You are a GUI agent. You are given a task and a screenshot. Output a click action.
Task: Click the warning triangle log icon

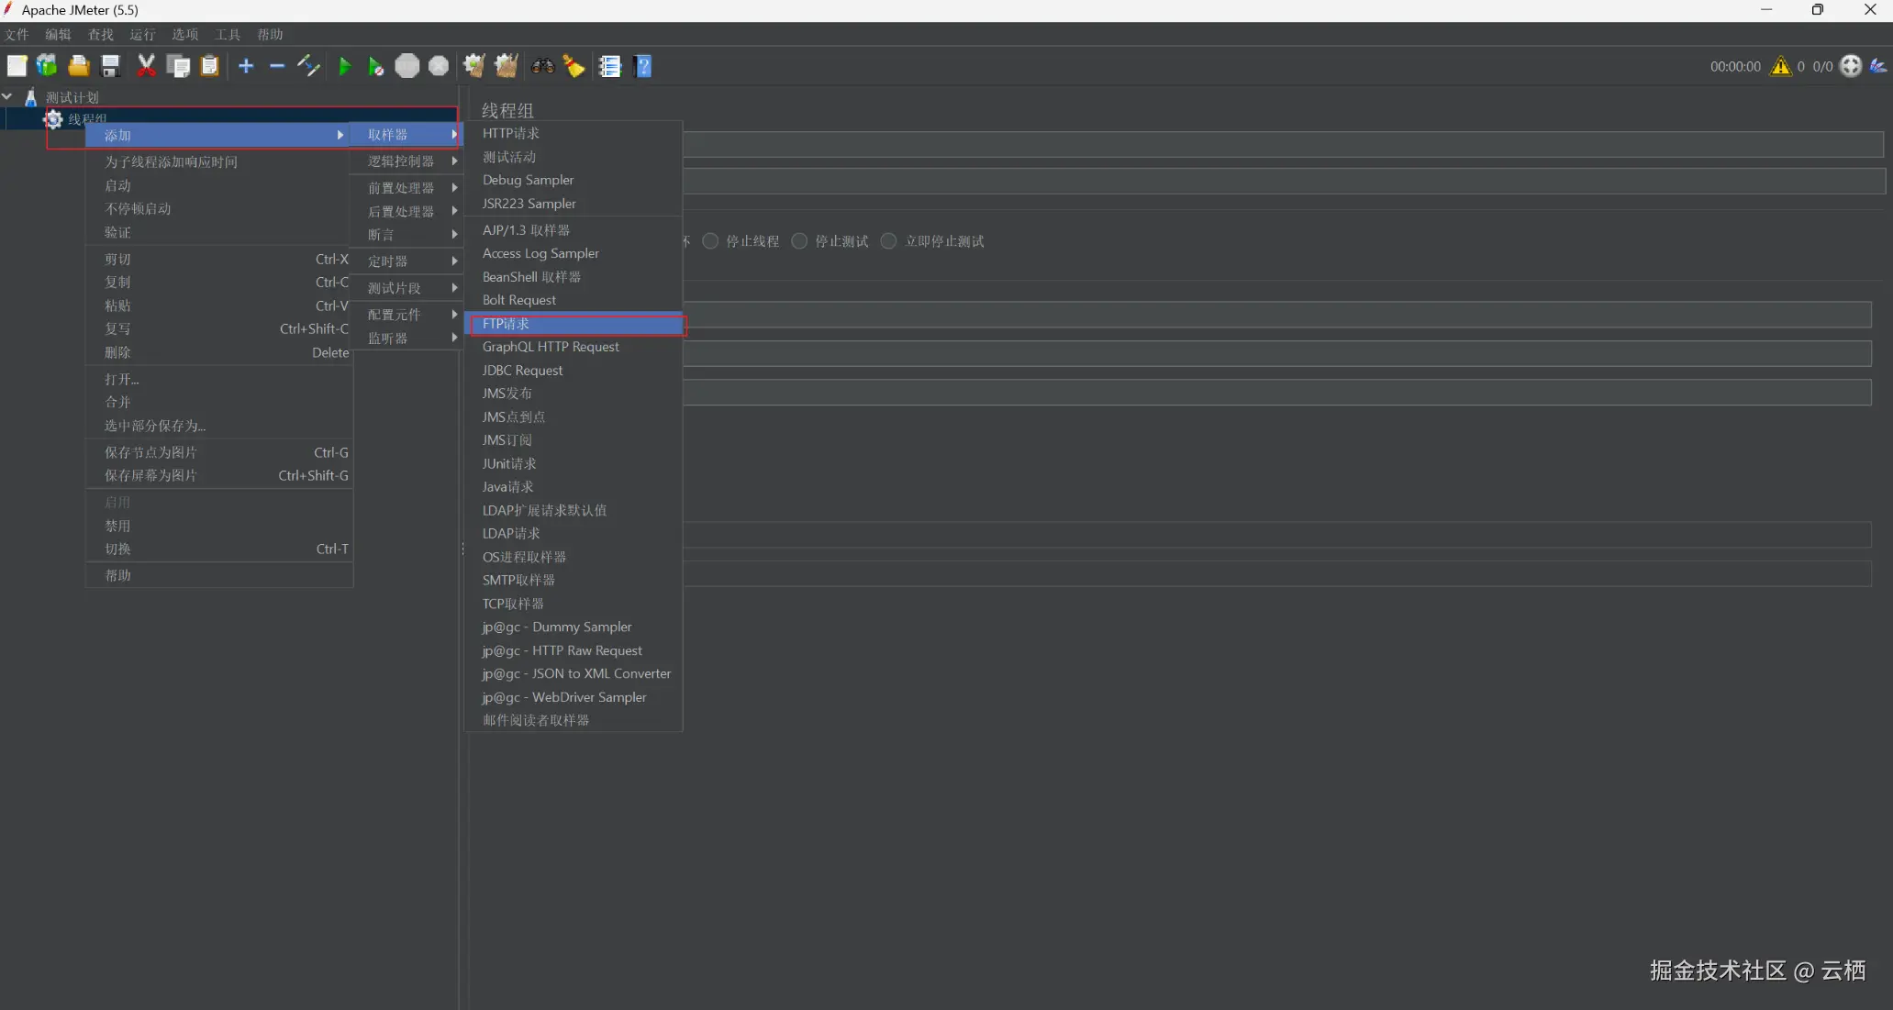1780,66
